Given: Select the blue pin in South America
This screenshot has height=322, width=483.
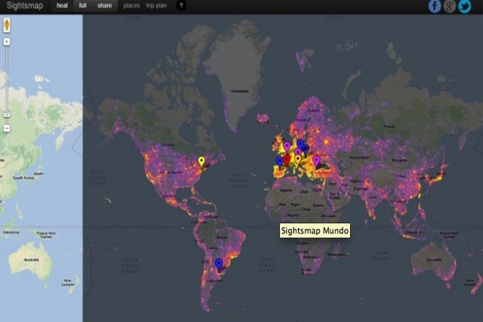Looking at the screenshot, I should (x=218, y=264).
